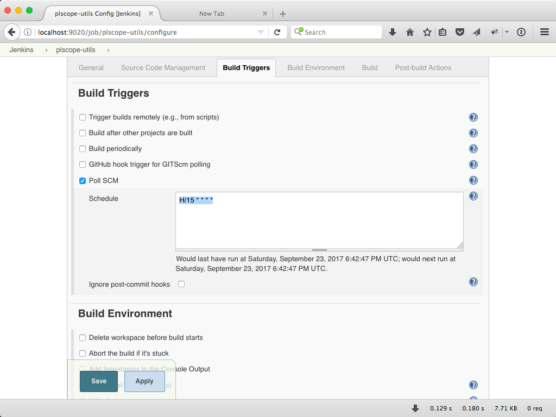Click the 0 req status bar entry

pyautogui.click(x=534, y=408)
